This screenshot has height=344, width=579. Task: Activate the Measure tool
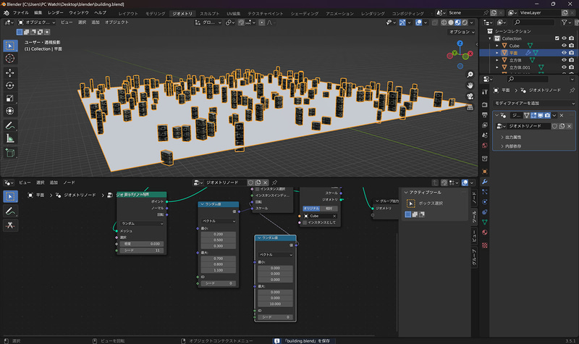[x=10, y=138]
